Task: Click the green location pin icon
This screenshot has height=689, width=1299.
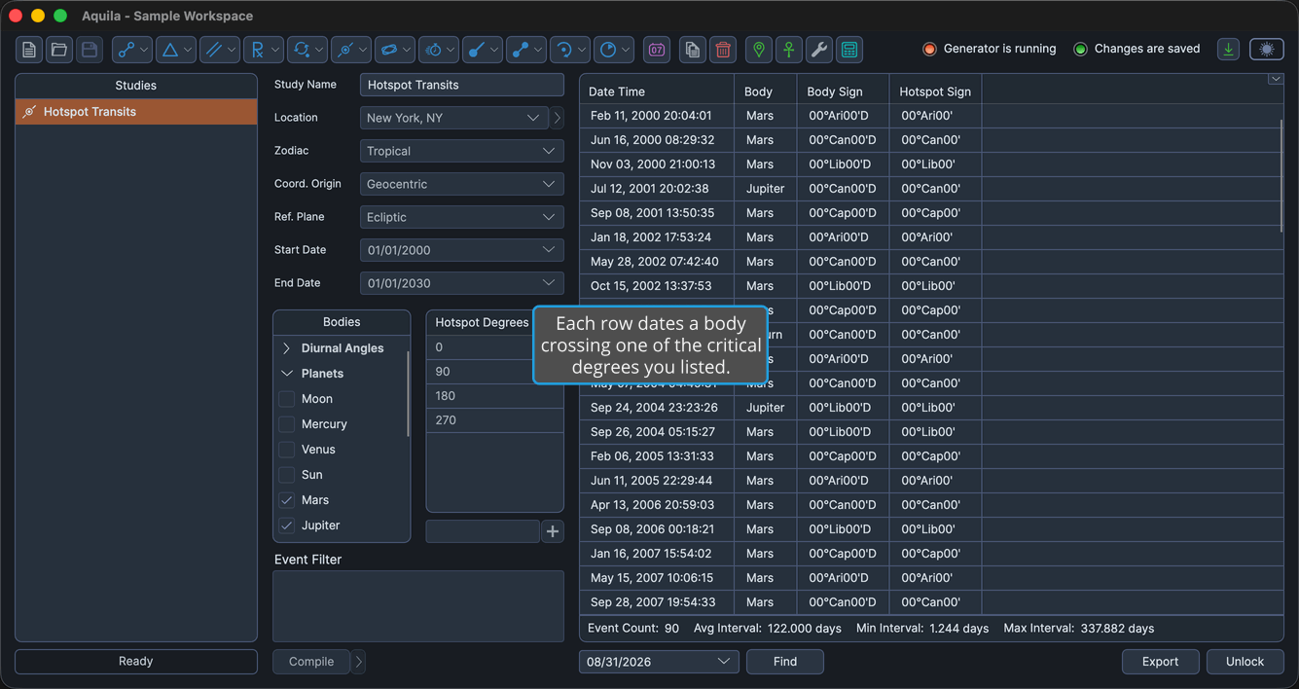Action: click(759, 50)
